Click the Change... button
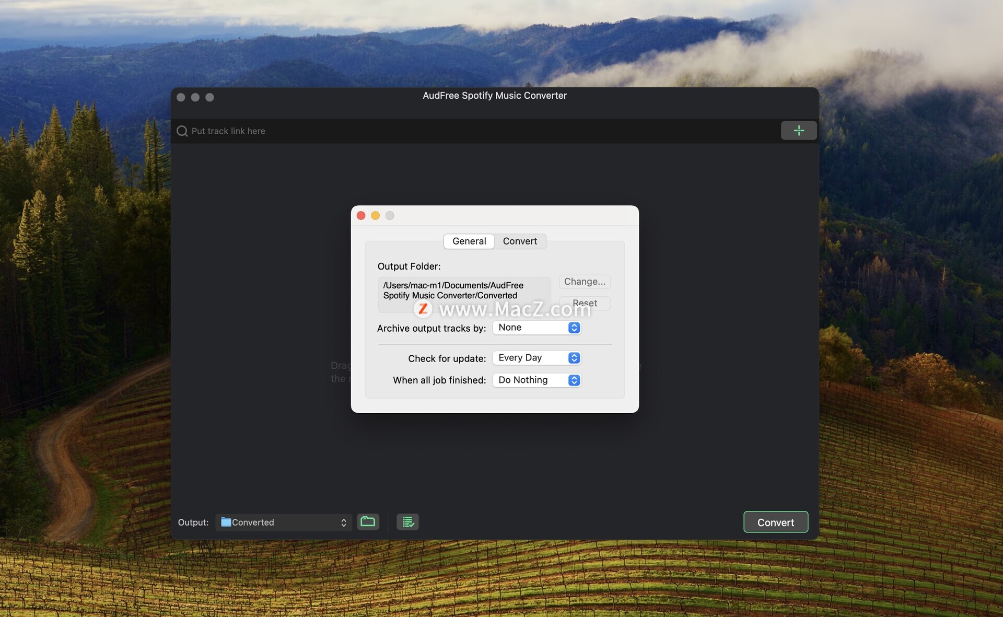Image resolution: width=1003 pixels, height=617 pixels. [x=585, y=282]
